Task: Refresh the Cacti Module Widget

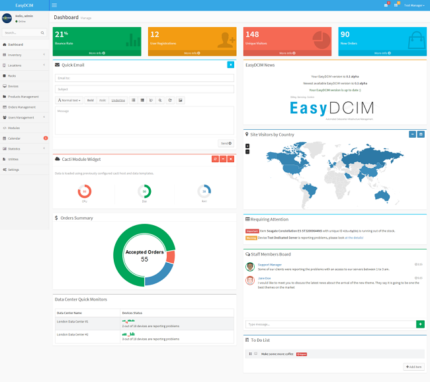Action: pos(215,159)
